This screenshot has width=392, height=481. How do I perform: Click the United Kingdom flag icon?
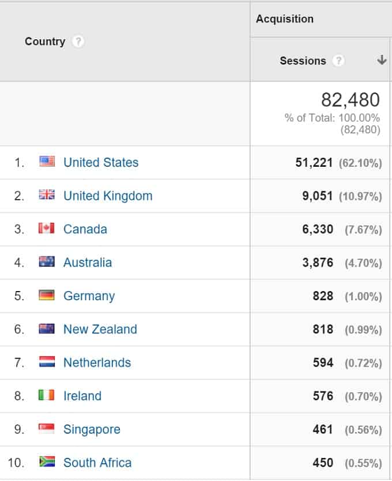click(47, 195)
